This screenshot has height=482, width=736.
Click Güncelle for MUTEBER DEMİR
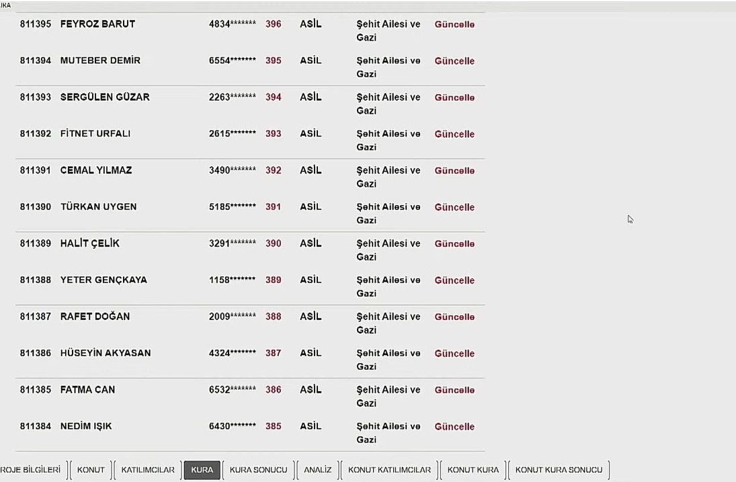454,61
